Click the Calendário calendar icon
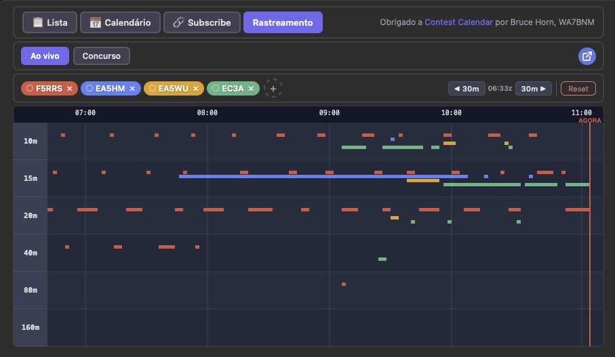Screen dimensions: 615x357 96,22
